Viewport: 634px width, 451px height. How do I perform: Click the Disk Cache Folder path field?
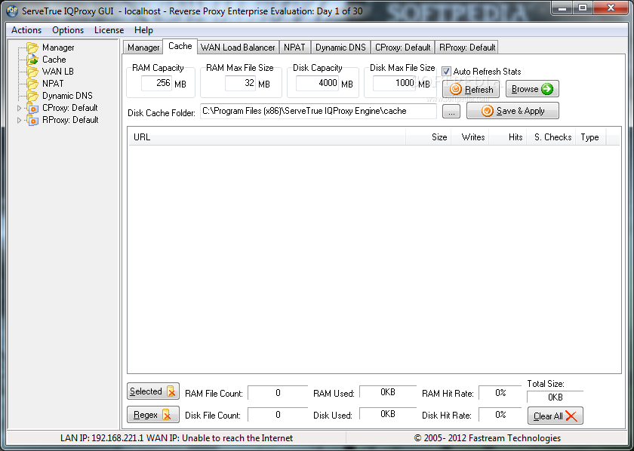click(319, 111)
